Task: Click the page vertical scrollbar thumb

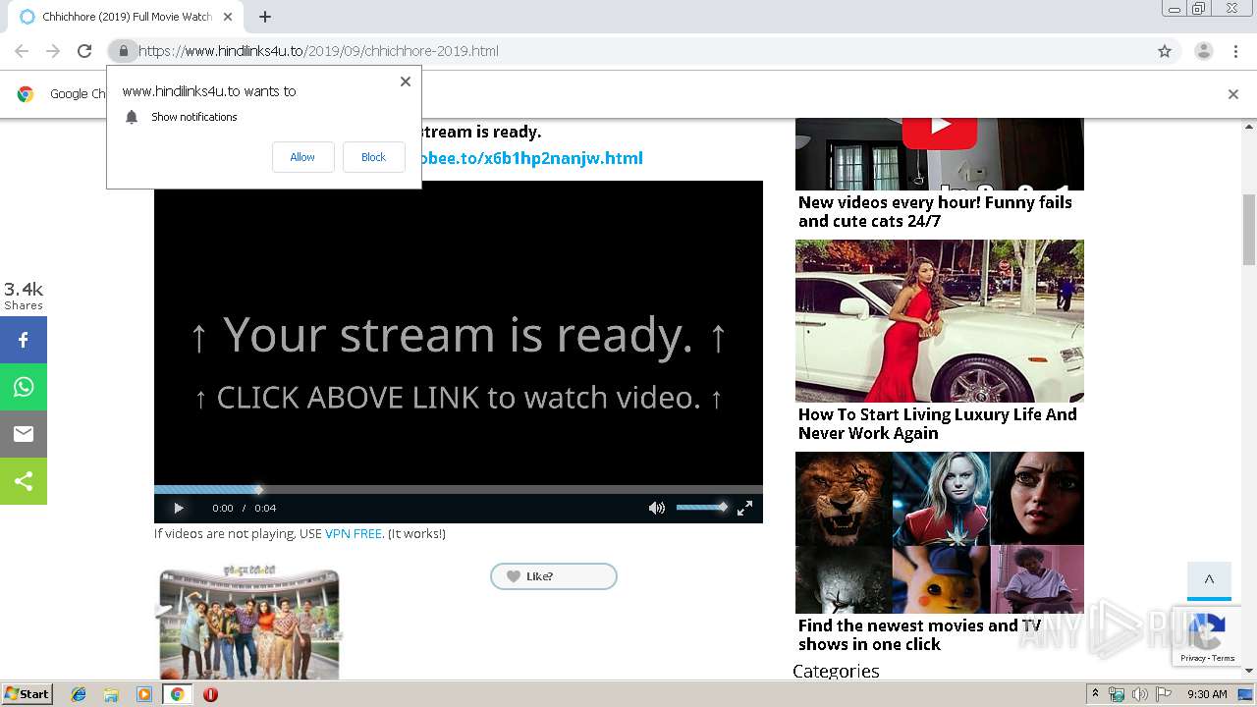Action: [1249, 230]
